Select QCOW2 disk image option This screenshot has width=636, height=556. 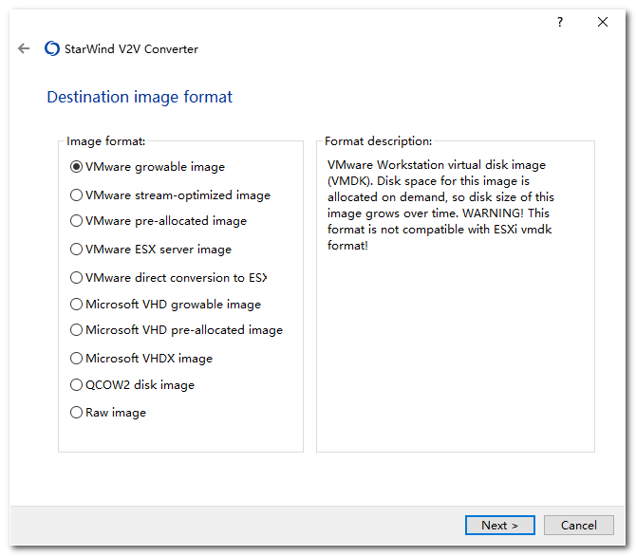(77, 385)
